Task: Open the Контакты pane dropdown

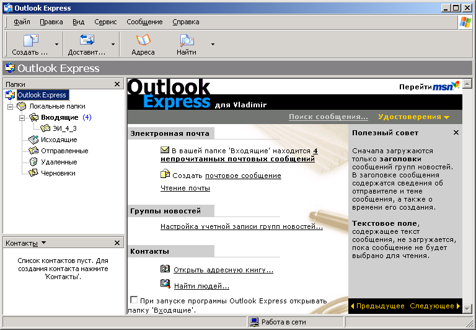Action: tap(44, 243)
